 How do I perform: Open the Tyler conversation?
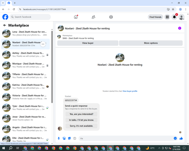(x=25, y=108)
